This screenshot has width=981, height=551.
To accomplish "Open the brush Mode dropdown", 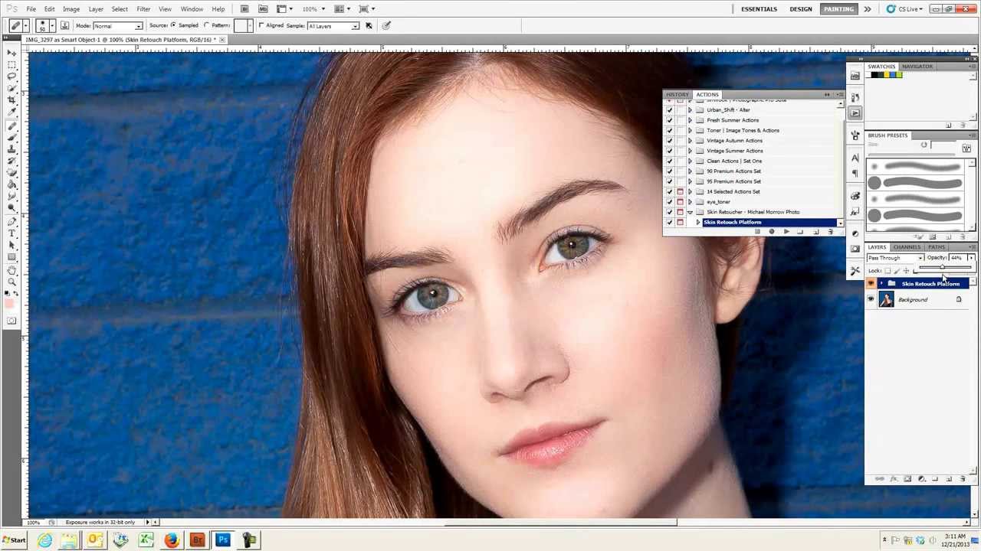I will pos(118,26).
